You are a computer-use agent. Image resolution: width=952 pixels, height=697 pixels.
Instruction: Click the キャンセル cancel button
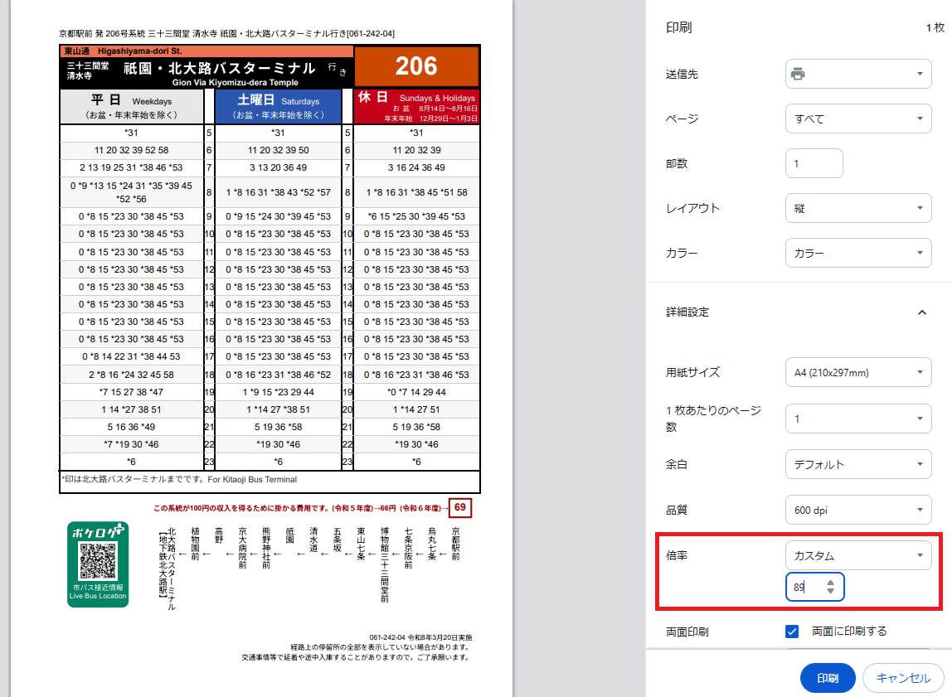pos(902,678)
